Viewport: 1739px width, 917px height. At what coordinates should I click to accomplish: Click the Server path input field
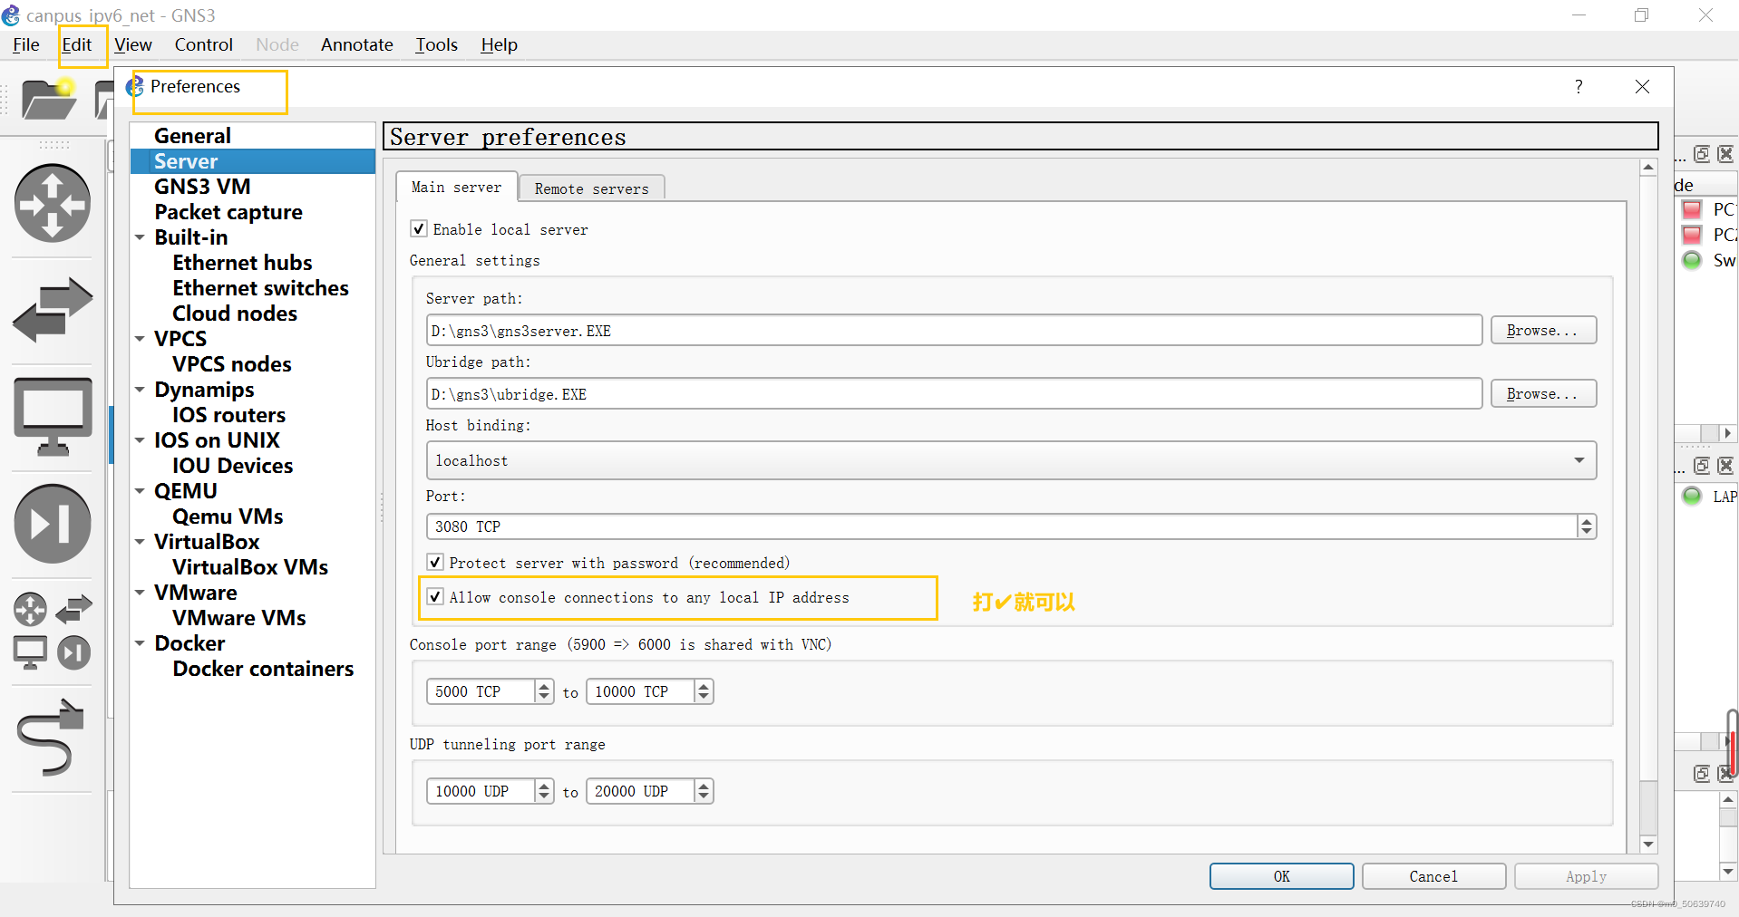[954, 331]
